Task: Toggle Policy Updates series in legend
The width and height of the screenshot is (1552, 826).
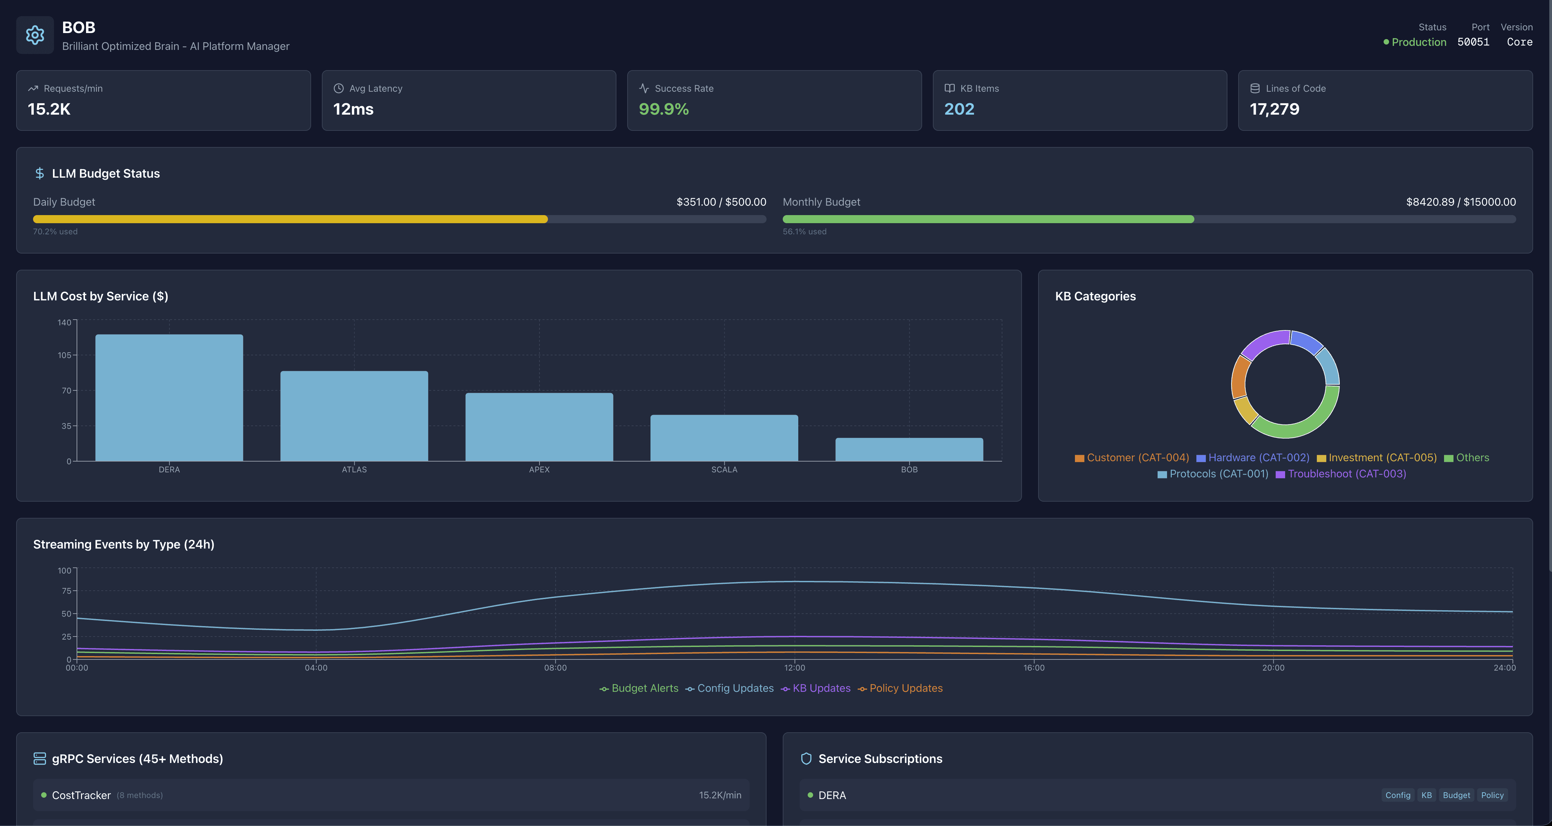Action: click(x=900, y=688)
